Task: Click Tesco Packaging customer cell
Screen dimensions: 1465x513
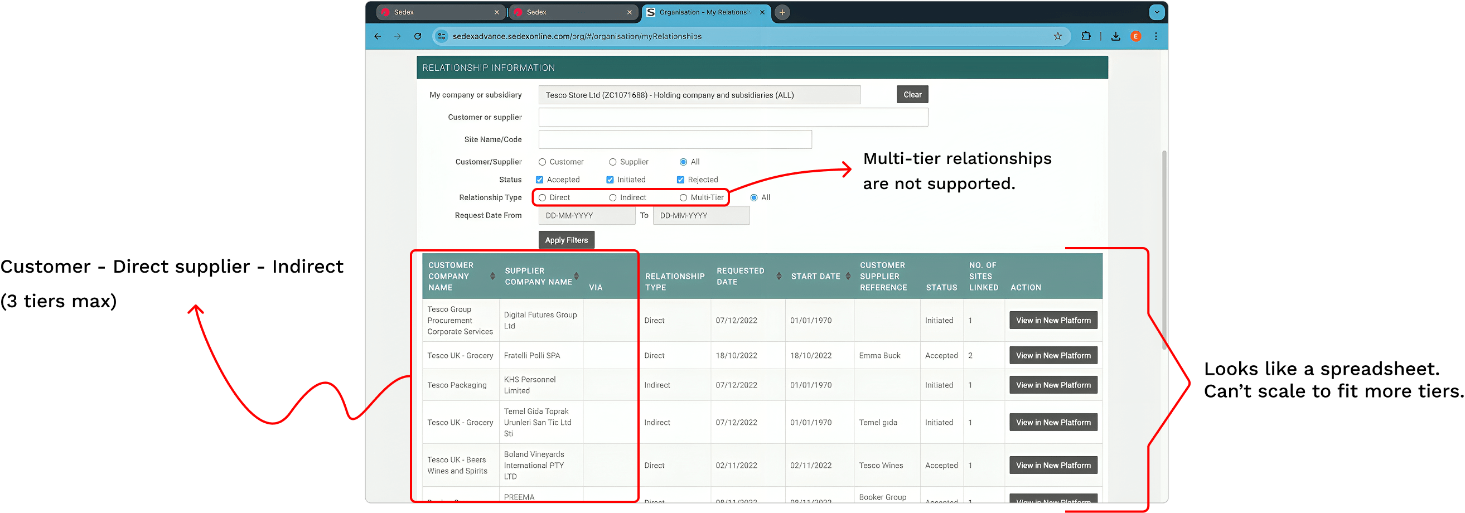Action: tap(460, 386)
